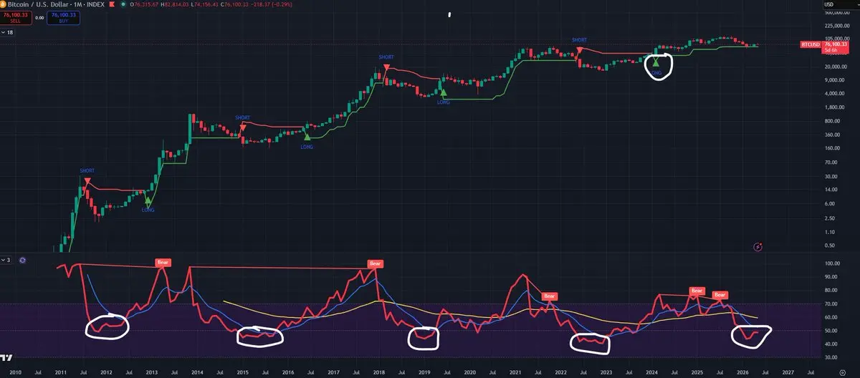Click the indicator refresh icon in the lower pane

21,259
